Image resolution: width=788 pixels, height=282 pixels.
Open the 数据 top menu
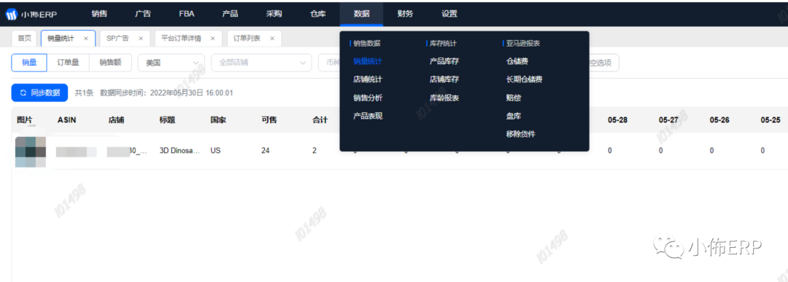point(361,14)
